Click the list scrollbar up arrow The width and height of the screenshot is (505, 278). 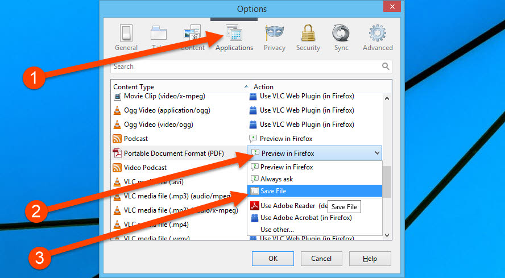(387, 98)
